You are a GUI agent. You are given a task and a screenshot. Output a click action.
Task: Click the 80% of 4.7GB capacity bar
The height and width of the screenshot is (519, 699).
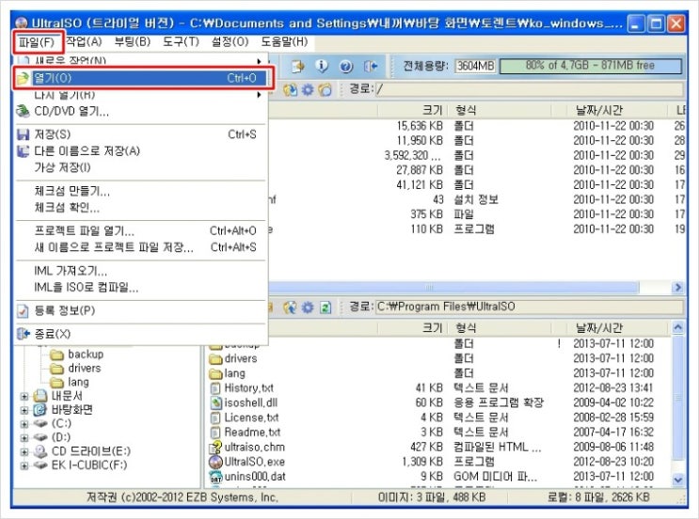591,66
